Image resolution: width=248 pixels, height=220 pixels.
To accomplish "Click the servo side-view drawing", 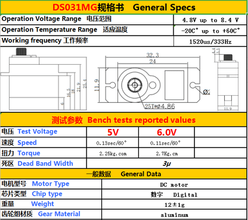I will [44, 79].
